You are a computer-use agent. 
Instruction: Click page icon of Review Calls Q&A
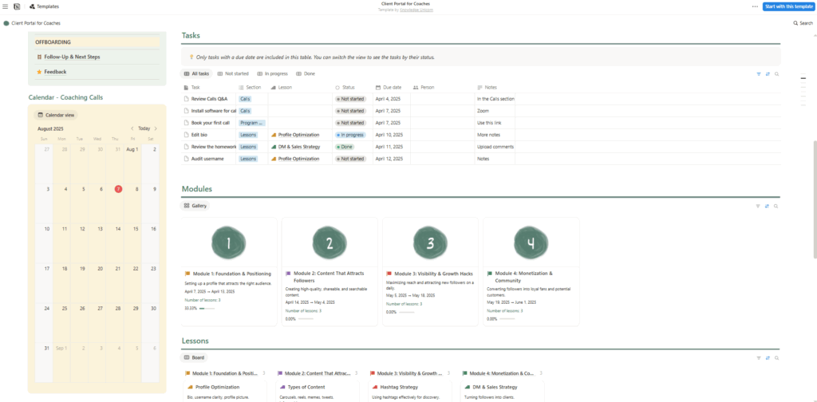[x=187, y=98]
